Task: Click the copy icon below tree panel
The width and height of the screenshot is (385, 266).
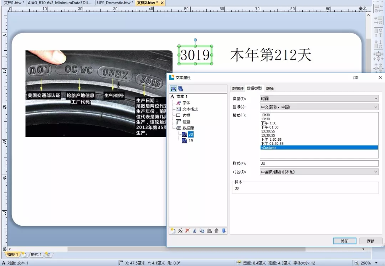Action: (x=202, y=231)
